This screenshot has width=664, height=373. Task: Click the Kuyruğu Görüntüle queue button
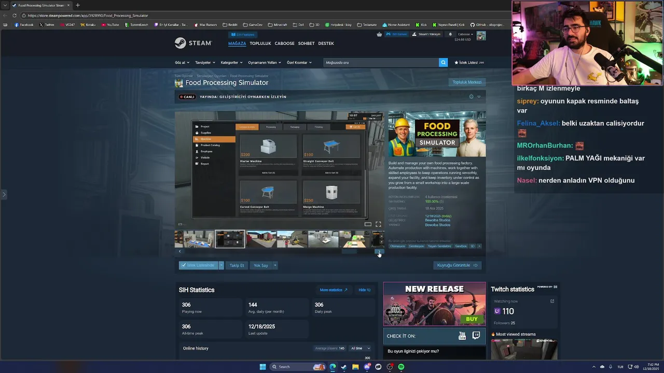(457, 265)
